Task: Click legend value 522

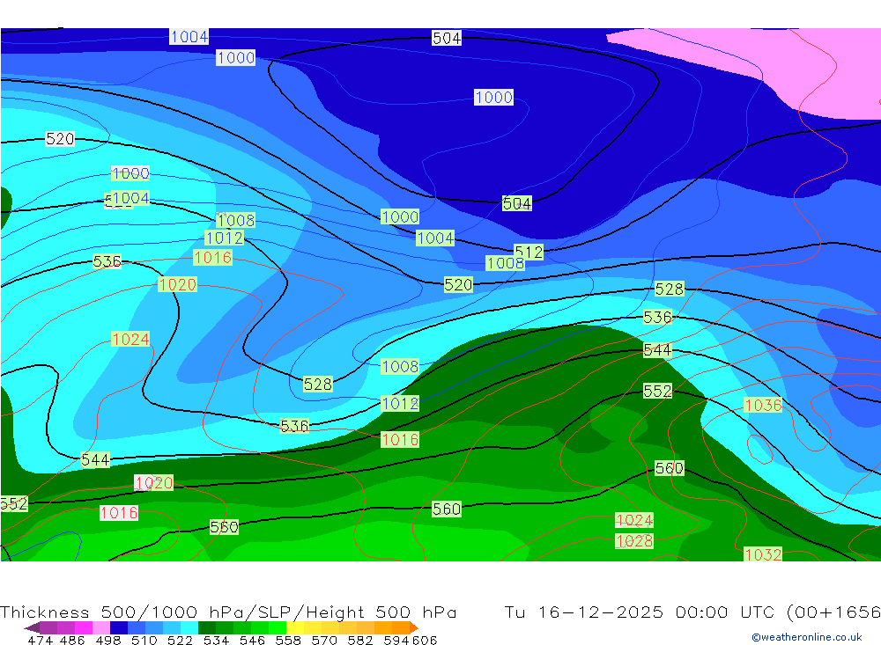Action: pos(181,641)
